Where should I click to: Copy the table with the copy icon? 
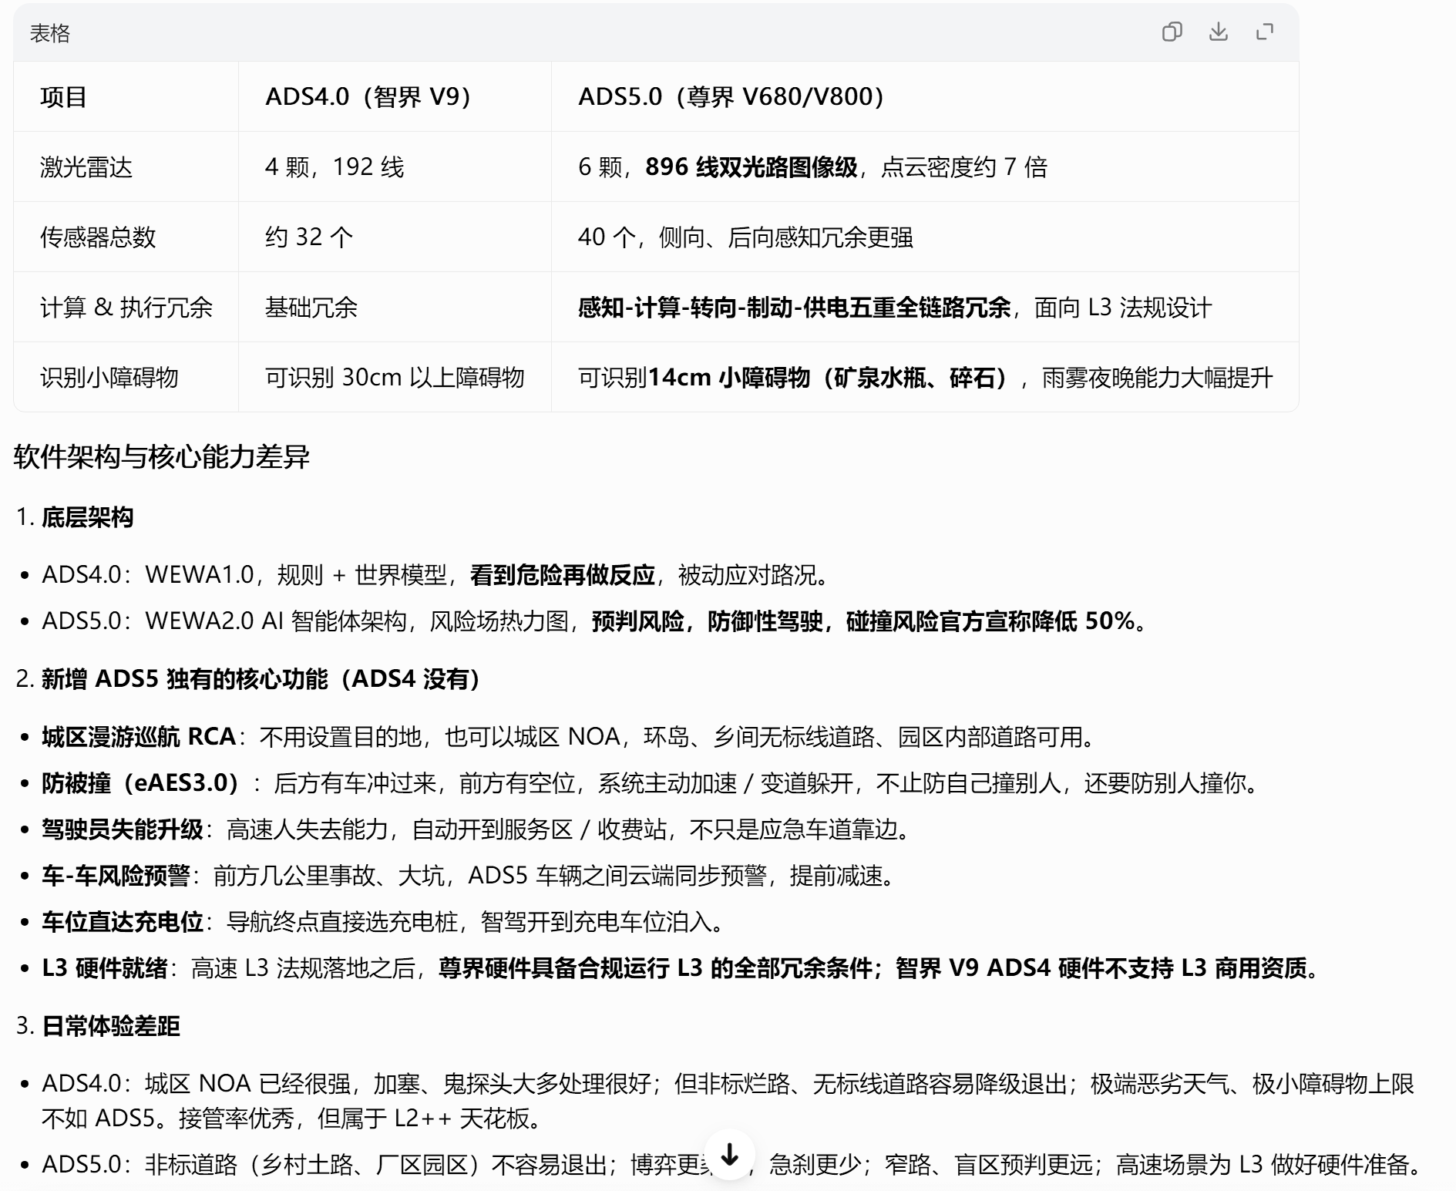pyautogui.click(x=1172, y=32)
